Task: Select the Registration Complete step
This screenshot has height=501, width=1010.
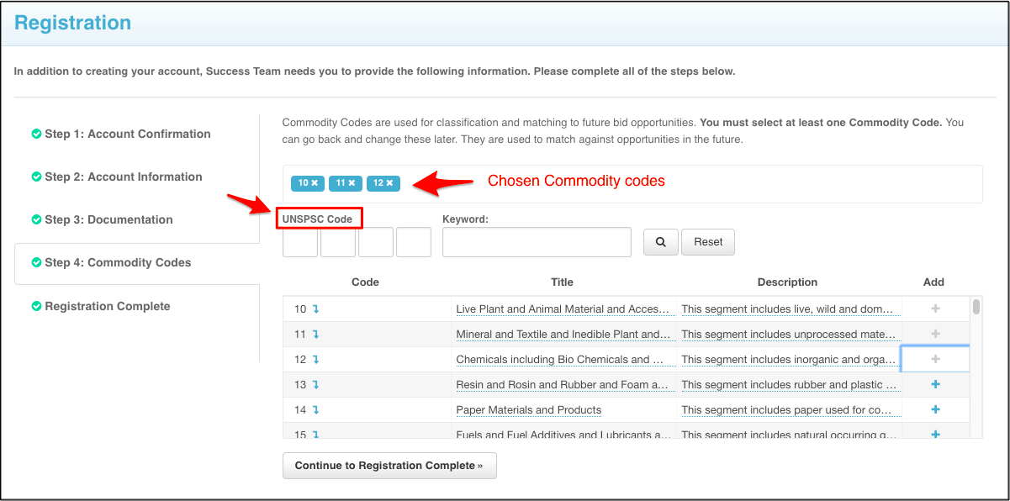Action: click(x=107, y=306)
